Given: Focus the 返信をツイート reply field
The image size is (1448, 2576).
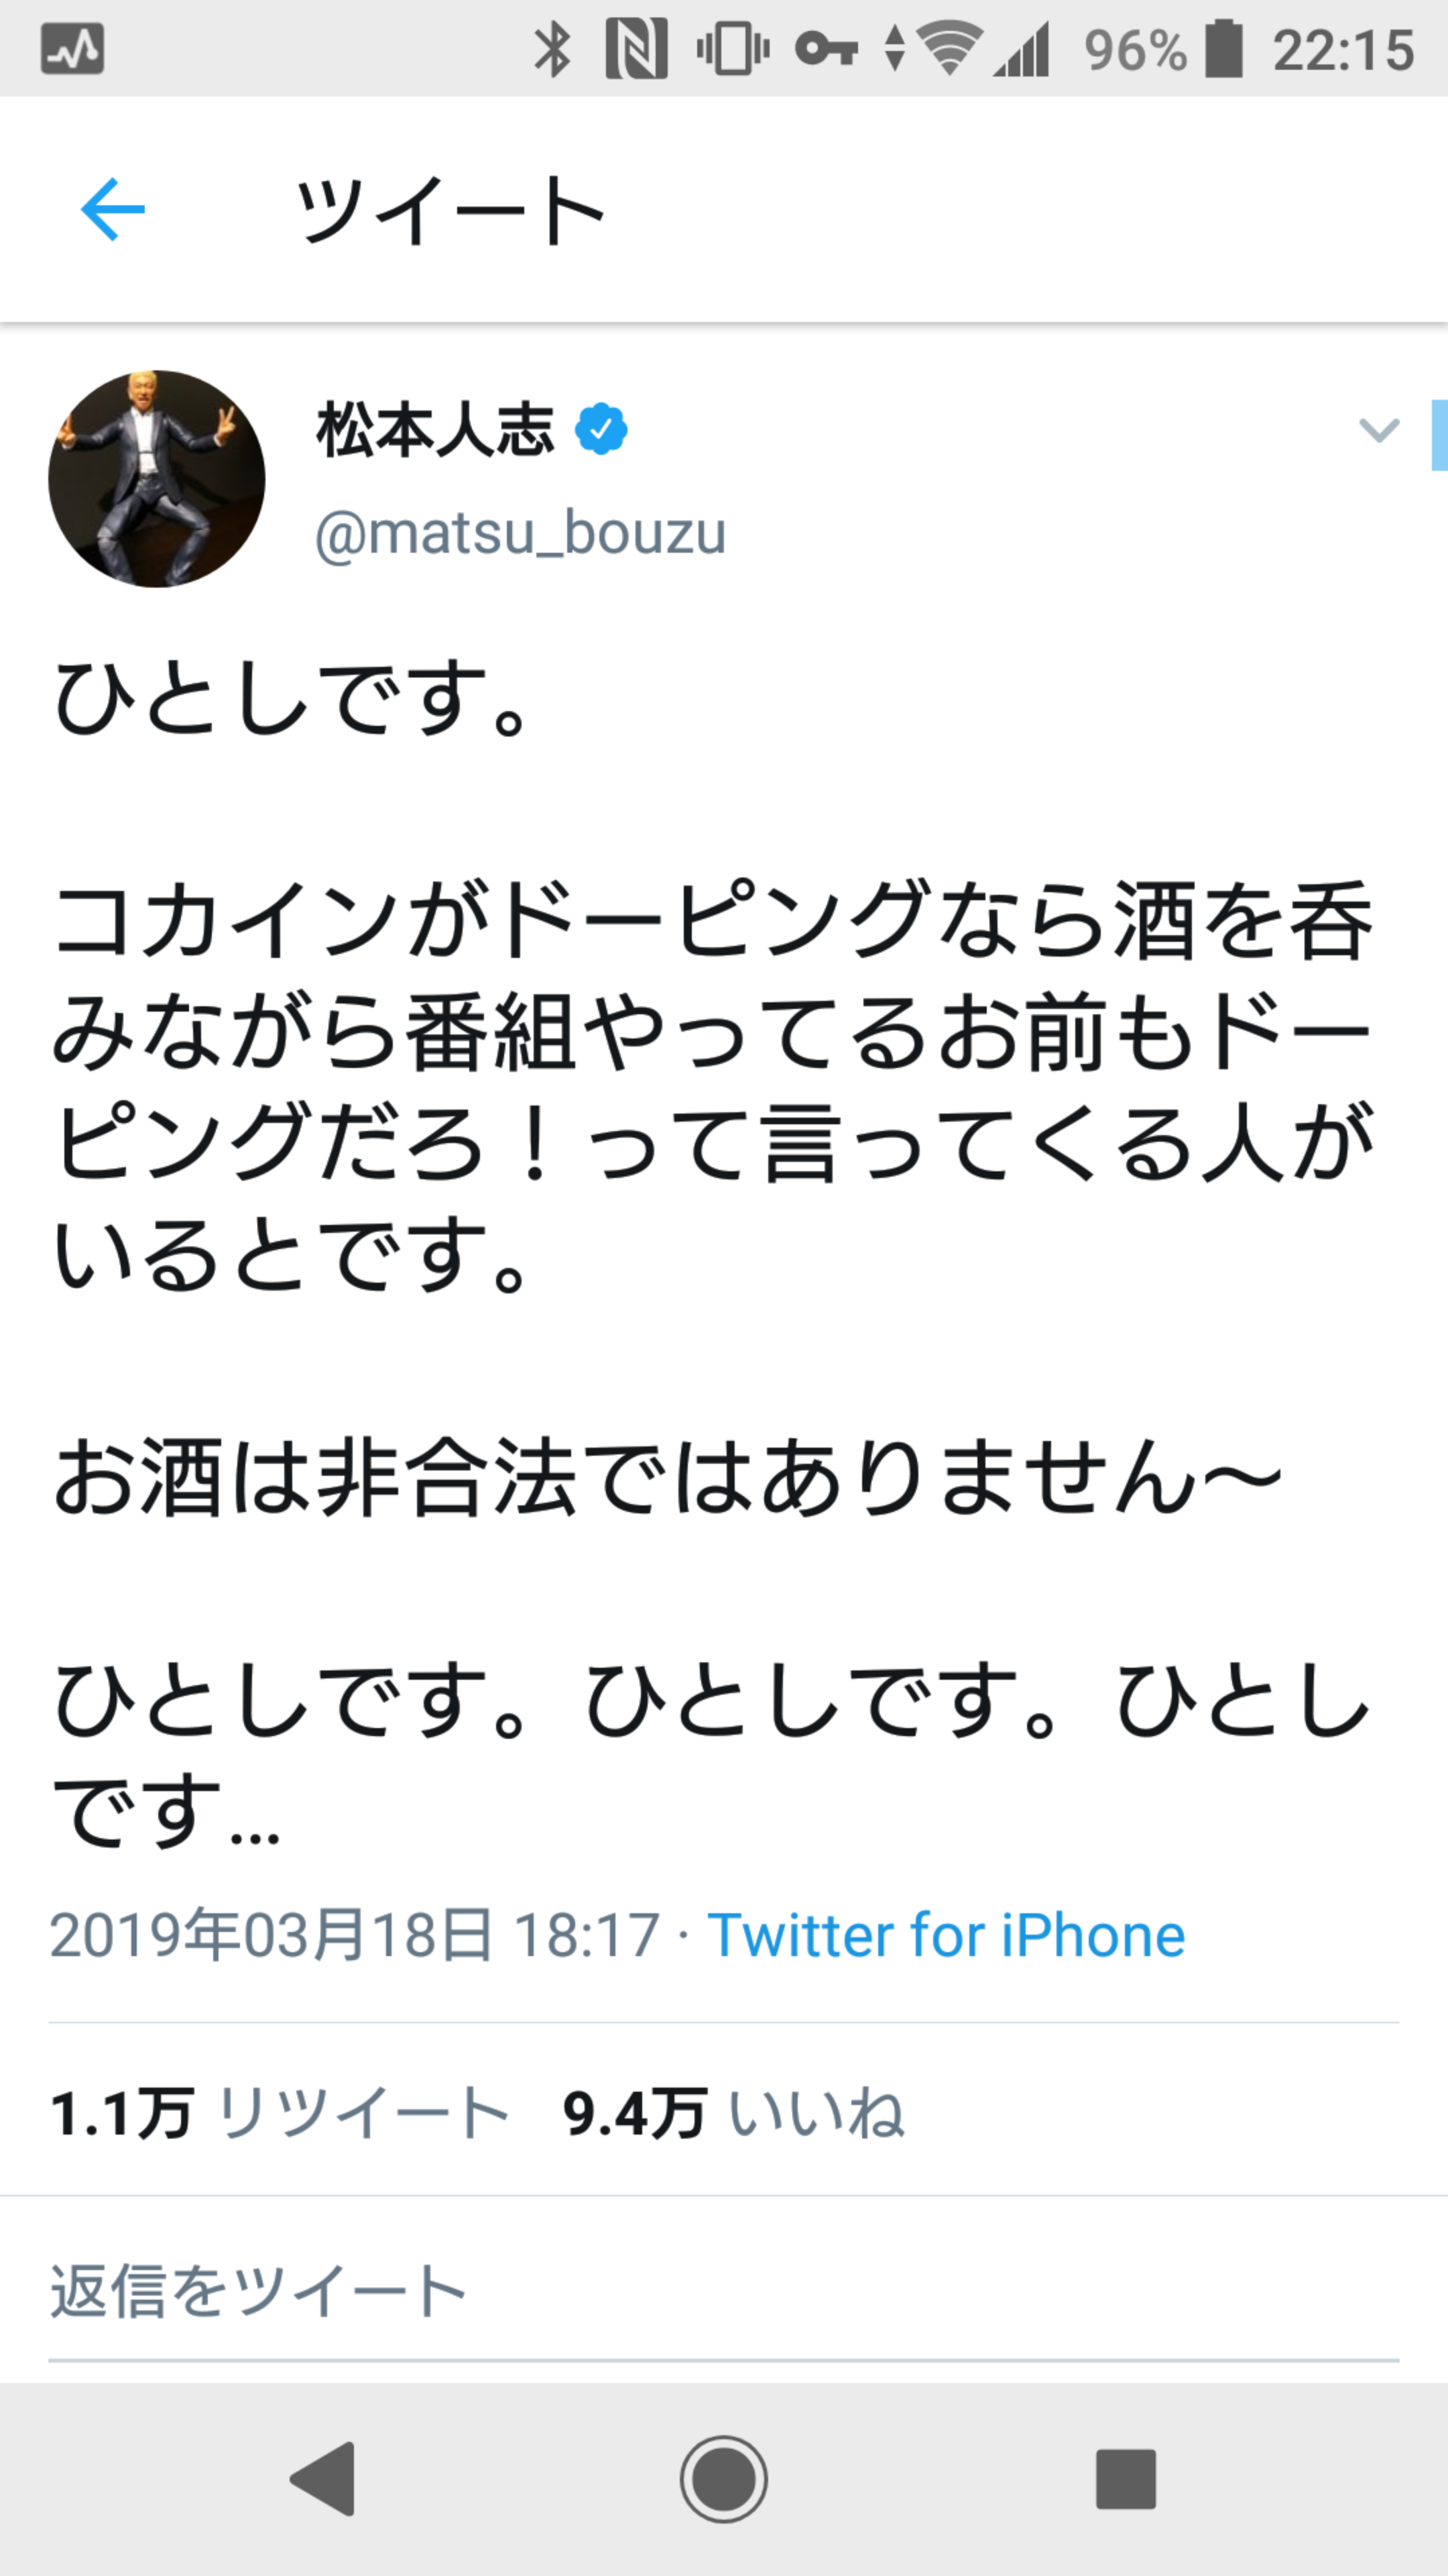Looking at the screenshot, I should tap(723, 2291).
